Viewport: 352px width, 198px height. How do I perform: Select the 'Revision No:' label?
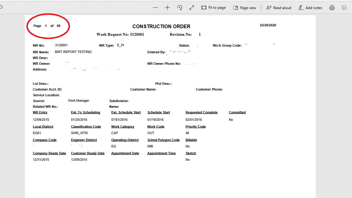tap(181, 35)
